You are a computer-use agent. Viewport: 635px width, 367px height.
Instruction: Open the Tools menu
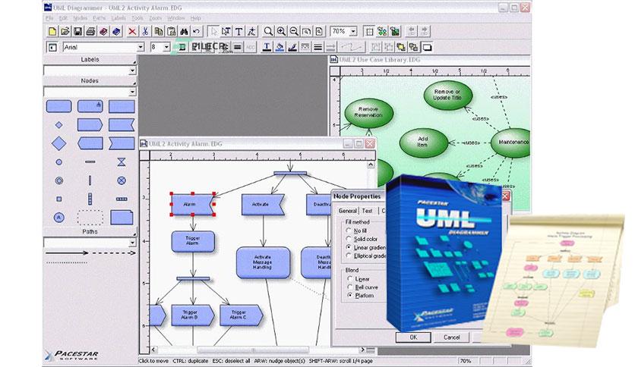[x=137, y=18]
